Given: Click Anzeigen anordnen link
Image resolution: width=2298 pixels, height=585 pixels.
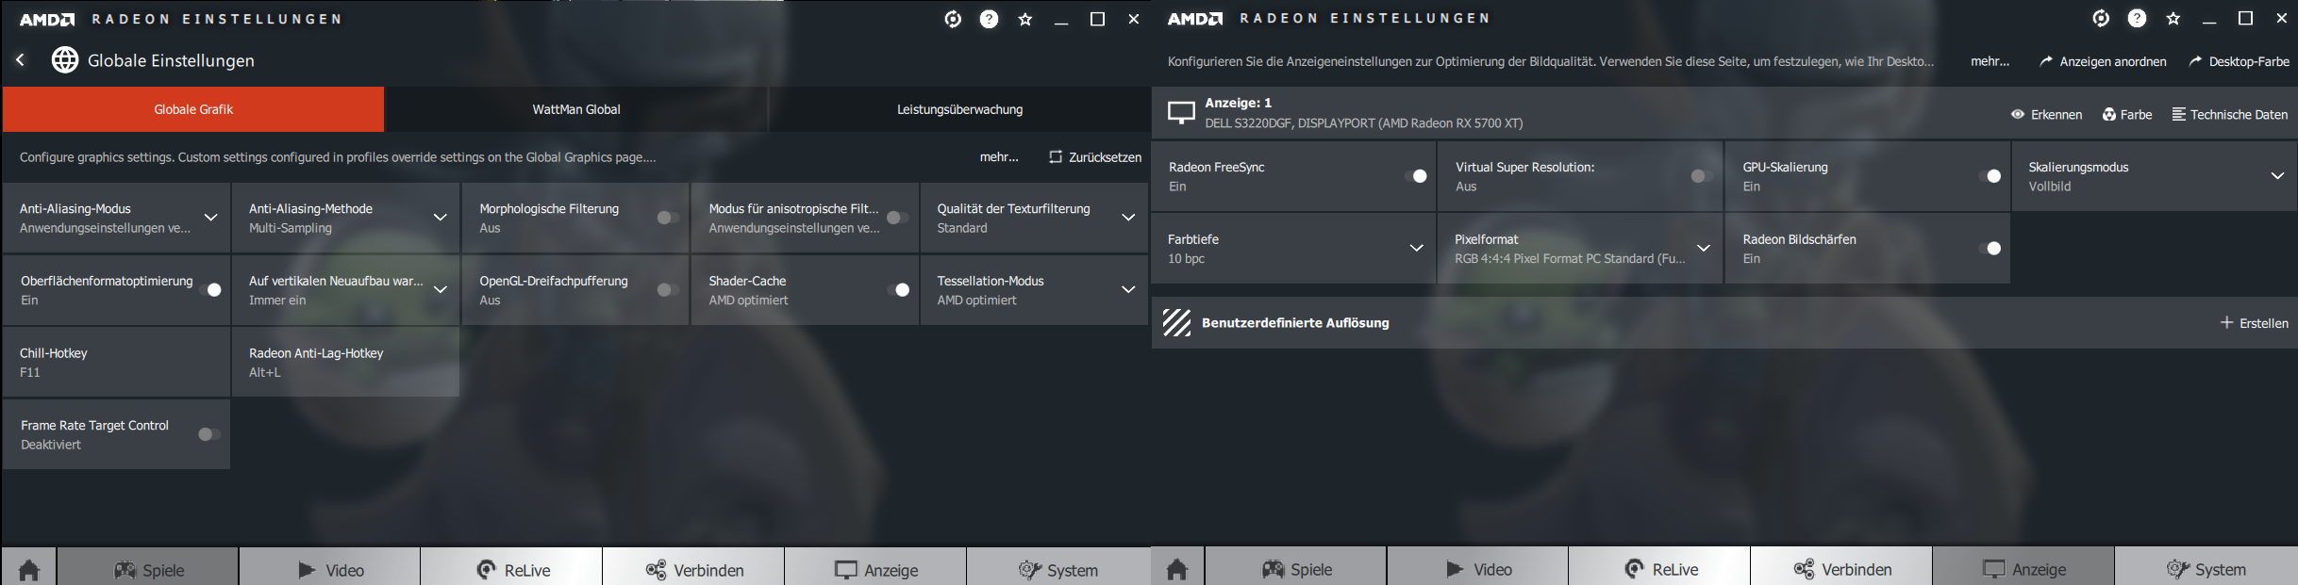Looking at the screenshot, I should tap(2103, 61).
